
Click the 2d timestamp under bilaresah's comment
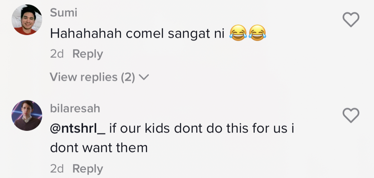[x=57, y=169]
